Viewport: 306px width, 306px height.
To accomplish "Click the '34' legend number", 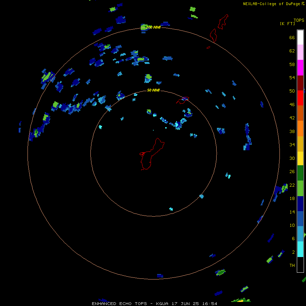I will click(292, 145).
